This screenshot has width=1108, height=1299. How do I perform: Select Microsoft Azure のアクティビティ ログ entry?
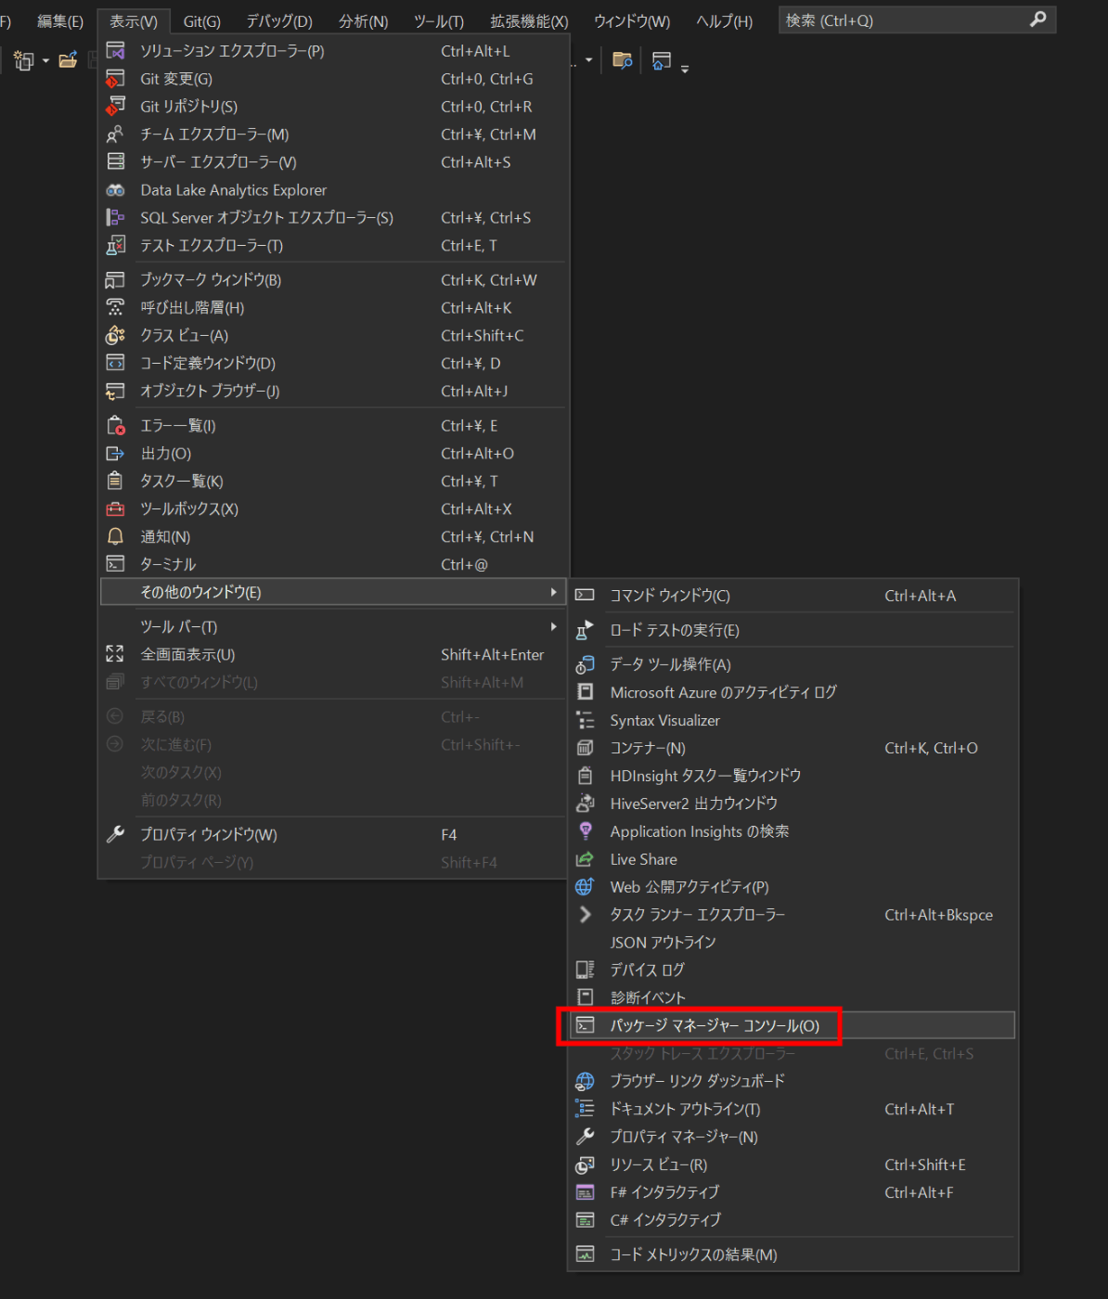(792, 692)
